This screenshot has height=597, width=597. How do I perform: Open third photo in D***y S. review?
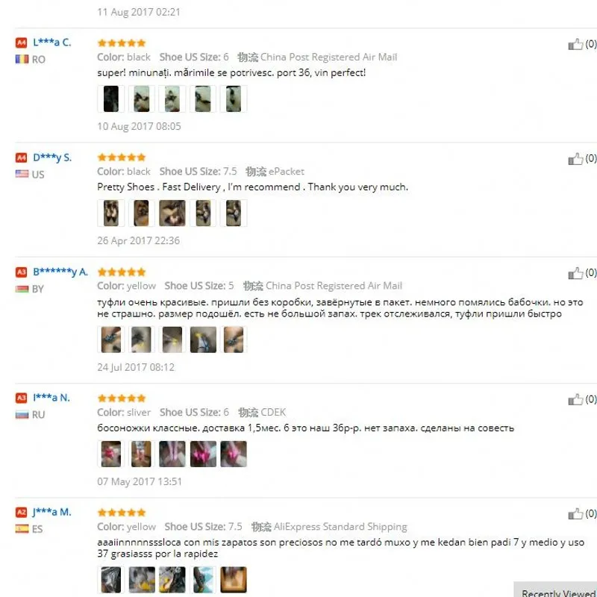tap(172, 213)
